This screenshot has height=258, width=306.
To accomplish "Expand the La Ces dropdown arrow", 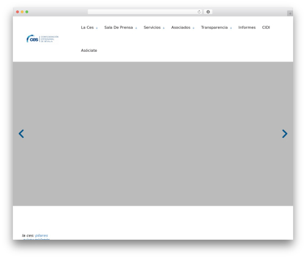I will point(97,28).
